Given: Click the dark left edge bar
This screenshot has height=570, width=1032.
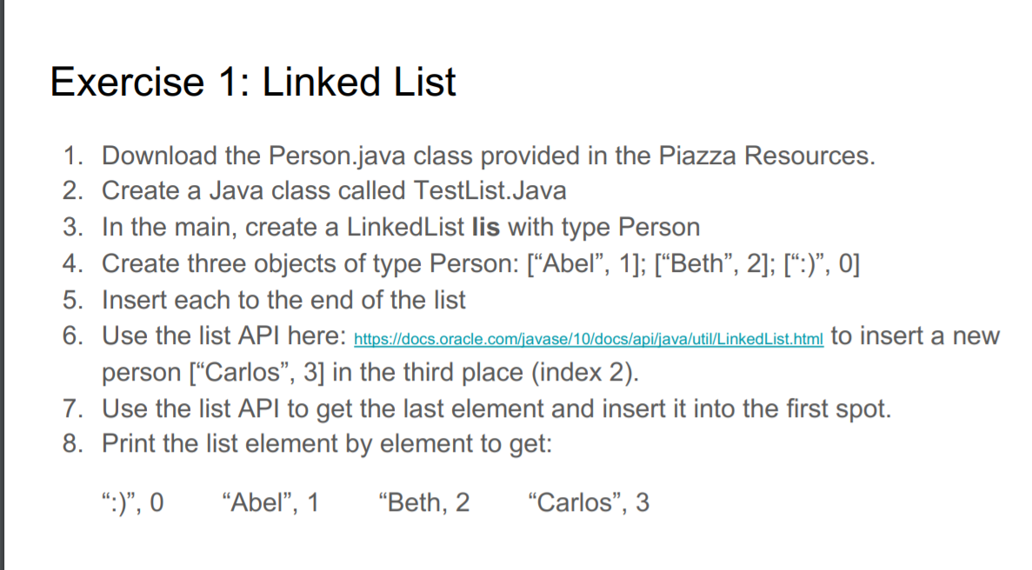Looking at the screenshot, I should [2, 285].
